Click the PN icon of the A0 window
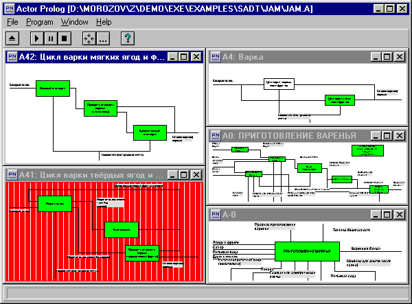The width and height of the screenshot is (412, 304). click(x=216, y=135)
